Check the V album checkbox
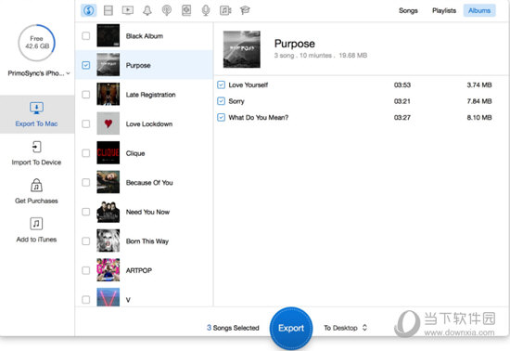510x351 pixels. (x=86, y=300)
